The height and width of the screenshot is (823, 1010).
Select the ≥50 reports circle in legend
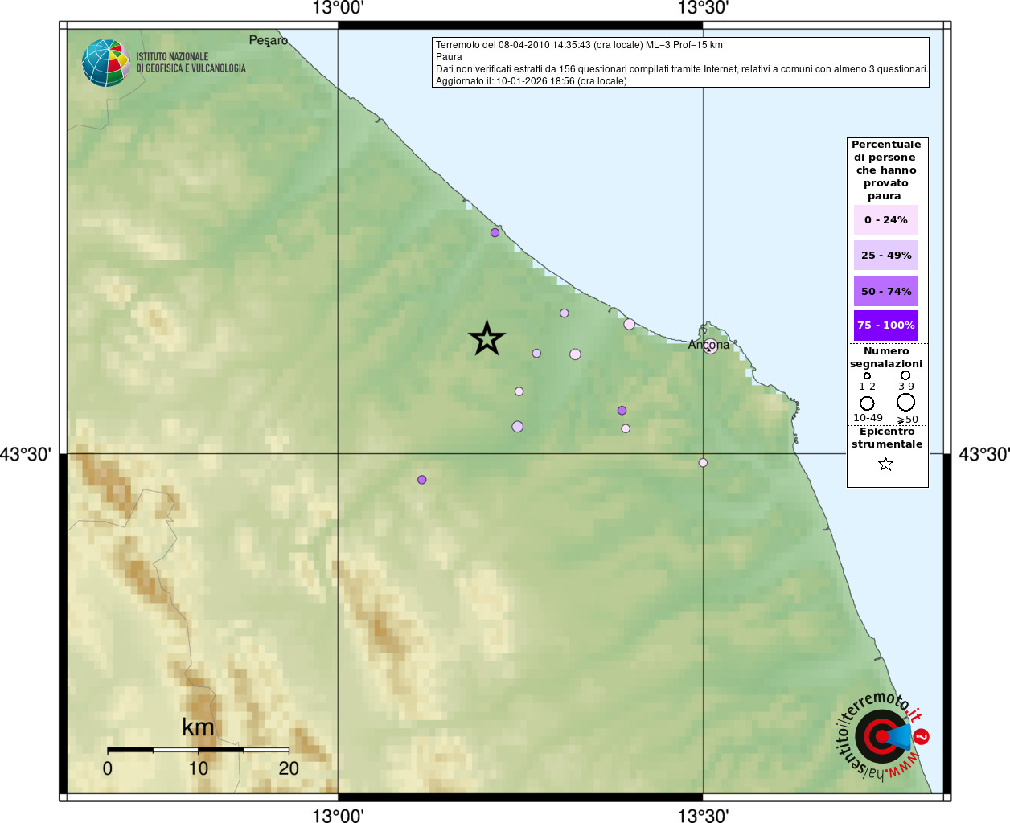click(905, 402)
